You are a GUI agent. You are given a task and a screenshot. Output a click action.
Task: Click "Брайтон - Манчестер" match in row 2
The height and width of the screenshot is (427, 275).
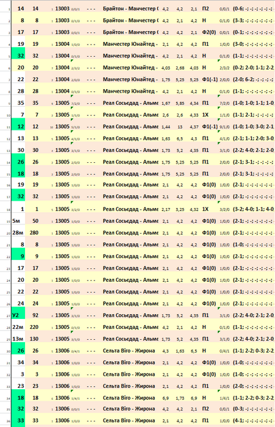pyautogui.click(x=130, y=20)
